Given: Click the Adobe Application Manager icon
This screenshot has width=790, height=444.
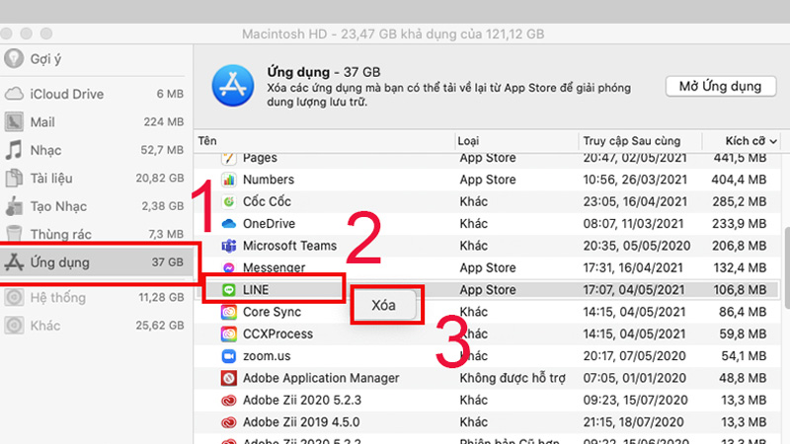Looking at the screenshot, I should tap(228, 378).
